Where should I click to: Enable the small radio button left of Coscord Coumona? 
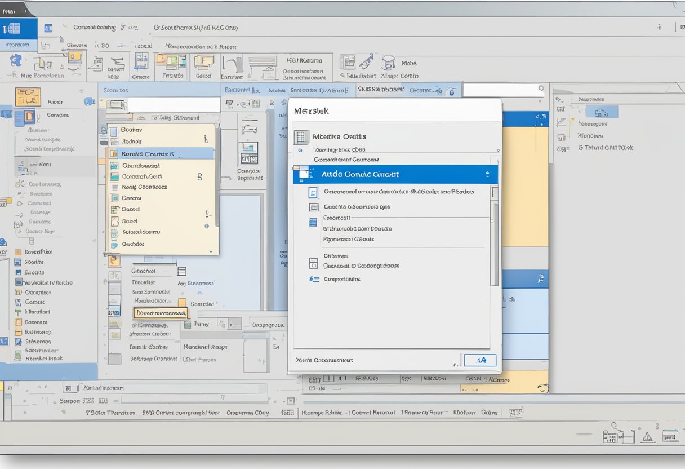tap(300, 160)
